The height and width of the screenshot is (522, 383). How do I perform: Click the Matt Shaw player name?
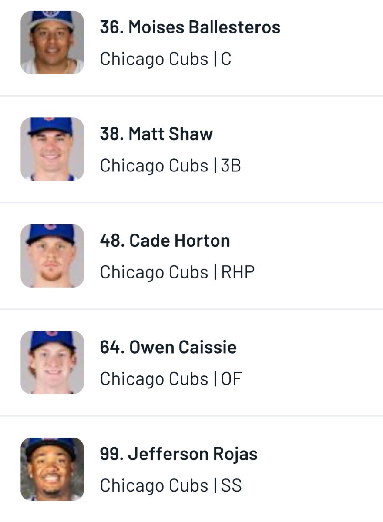[156, 134]
